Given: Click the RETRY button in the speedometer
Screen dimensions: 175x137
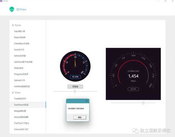Looking at the screenshot, I should coord(133,89).
